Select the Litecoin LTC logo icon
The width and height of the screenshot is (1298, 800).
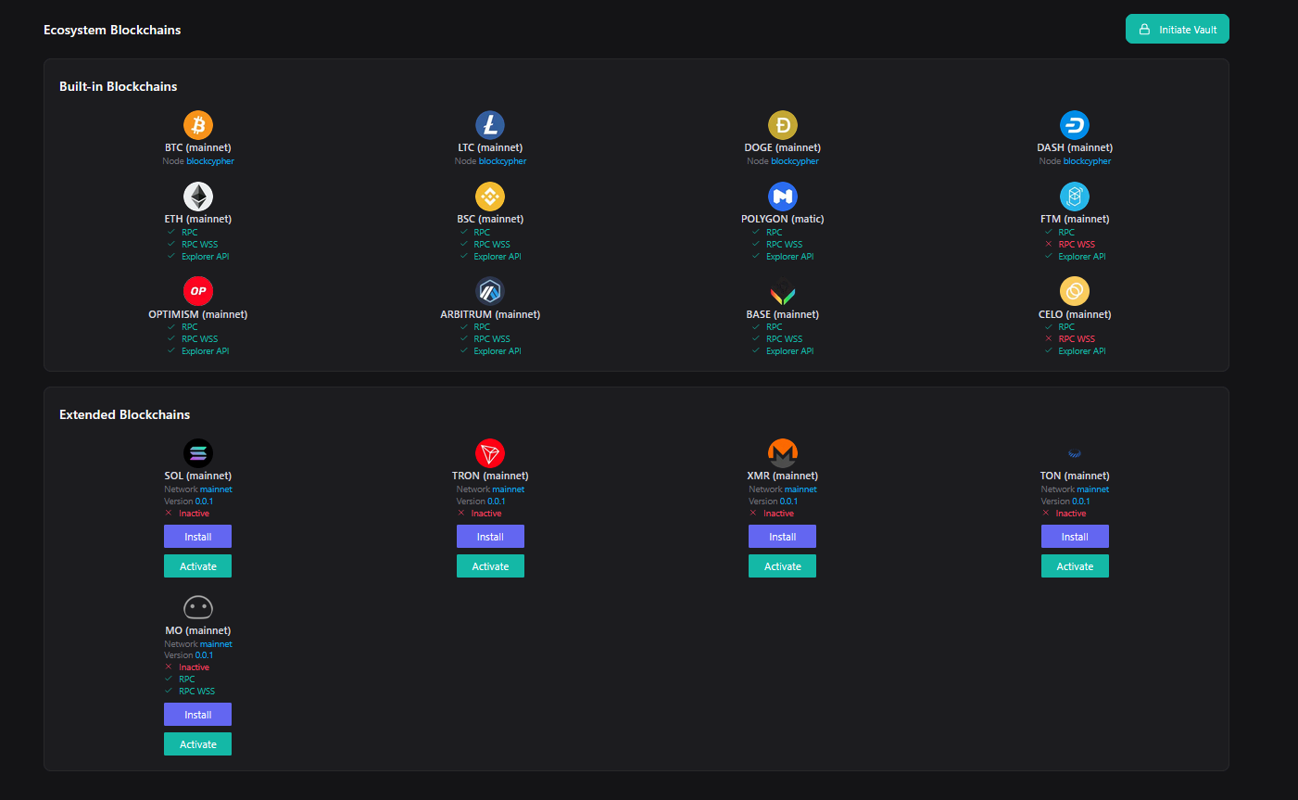pos(490,125)
